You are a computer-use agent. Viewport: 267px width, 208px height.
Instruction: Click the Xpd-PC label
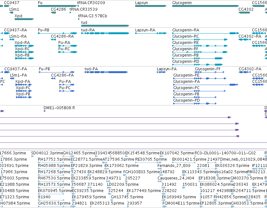23,88
